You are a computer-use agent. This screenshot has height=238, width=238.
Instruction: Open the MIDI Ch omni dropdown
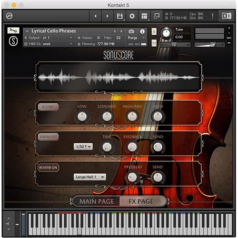(49, 44)
